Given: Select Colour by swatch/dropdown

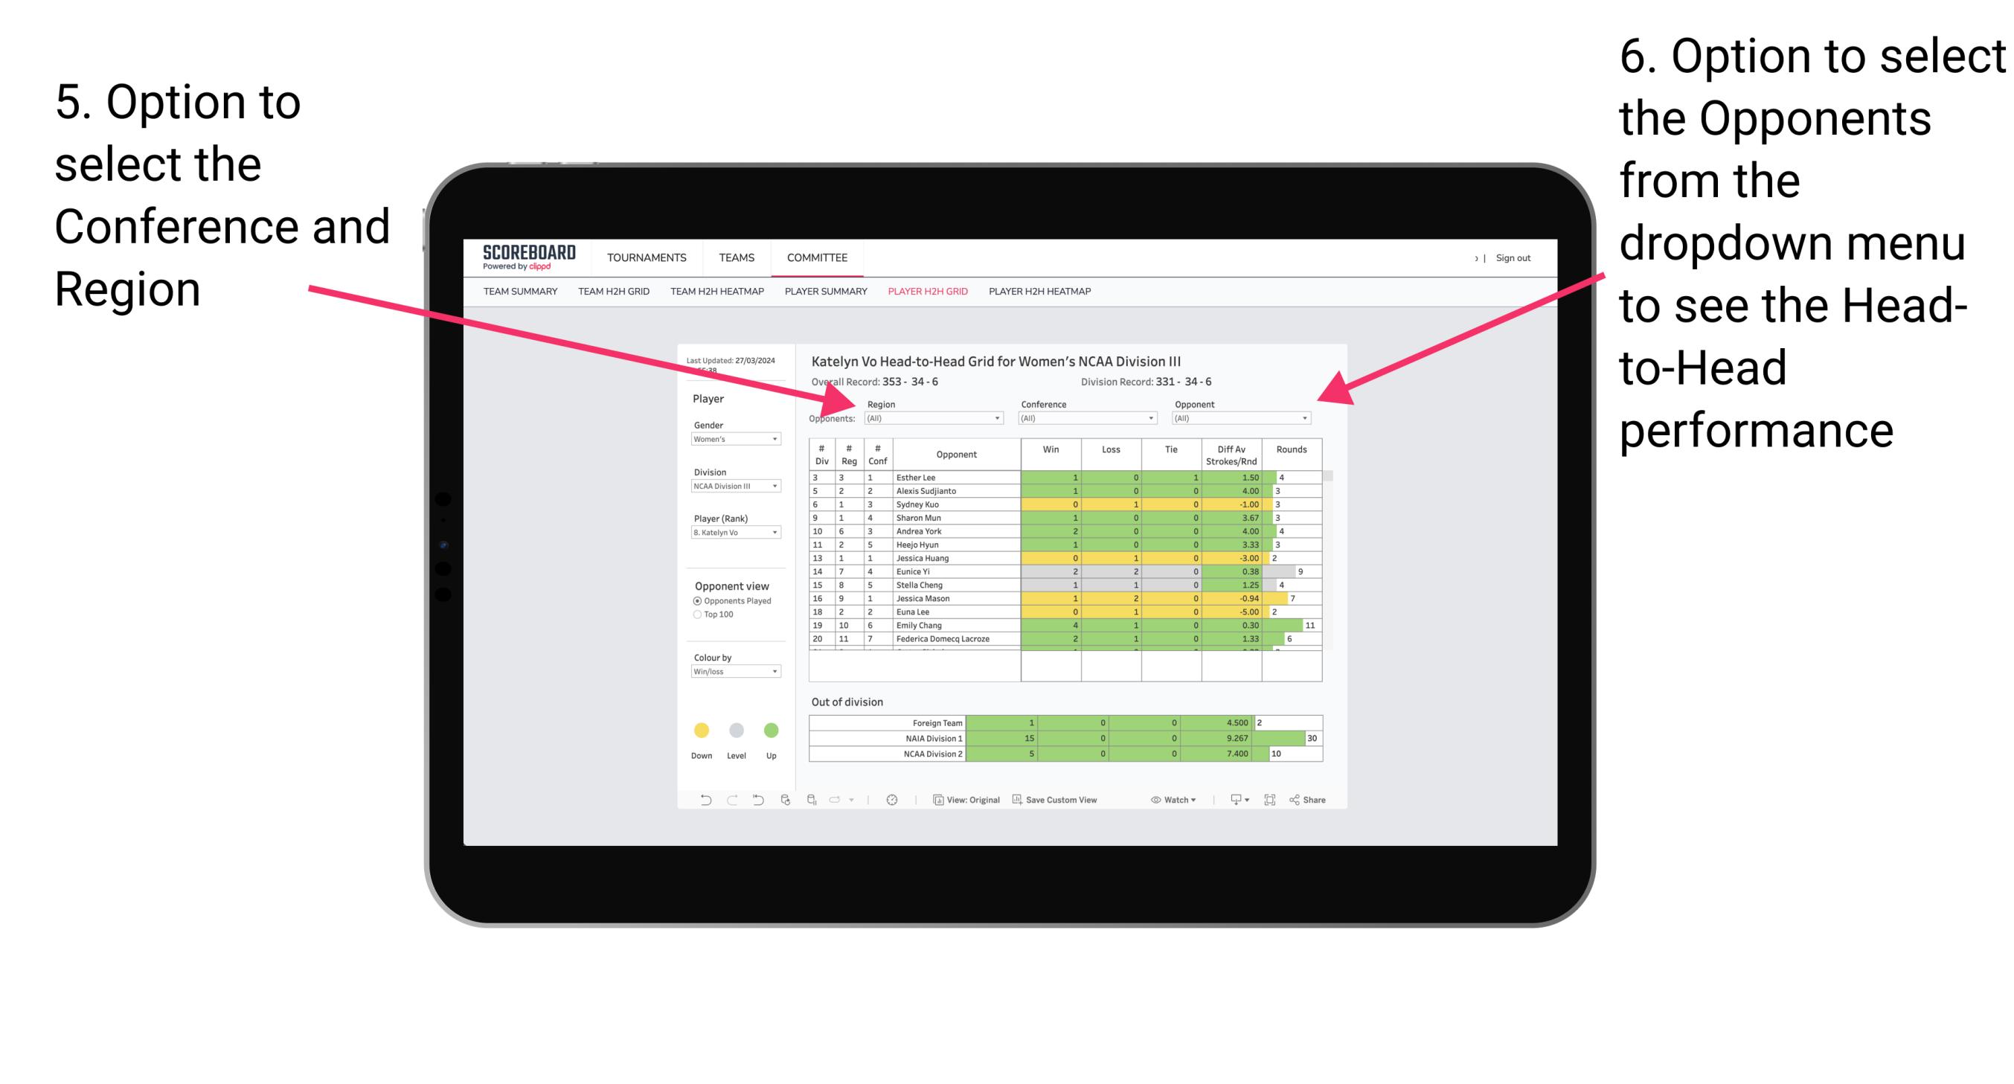Looking at the screenshot, I should (x=733, y=672).
